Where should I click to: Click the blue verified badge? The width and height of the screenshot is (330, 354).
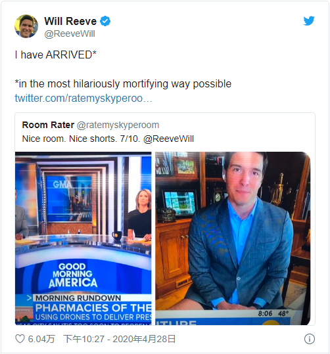(x=105, y=21)
